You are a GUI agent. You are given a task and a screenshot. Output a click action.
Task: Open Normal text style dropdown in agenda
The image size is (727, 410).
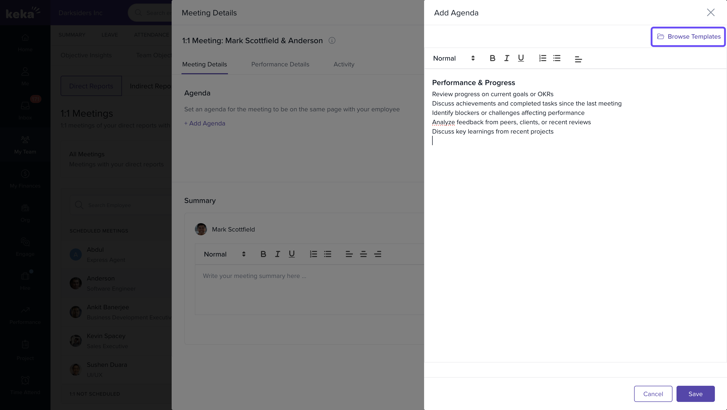tap(454, 58)
